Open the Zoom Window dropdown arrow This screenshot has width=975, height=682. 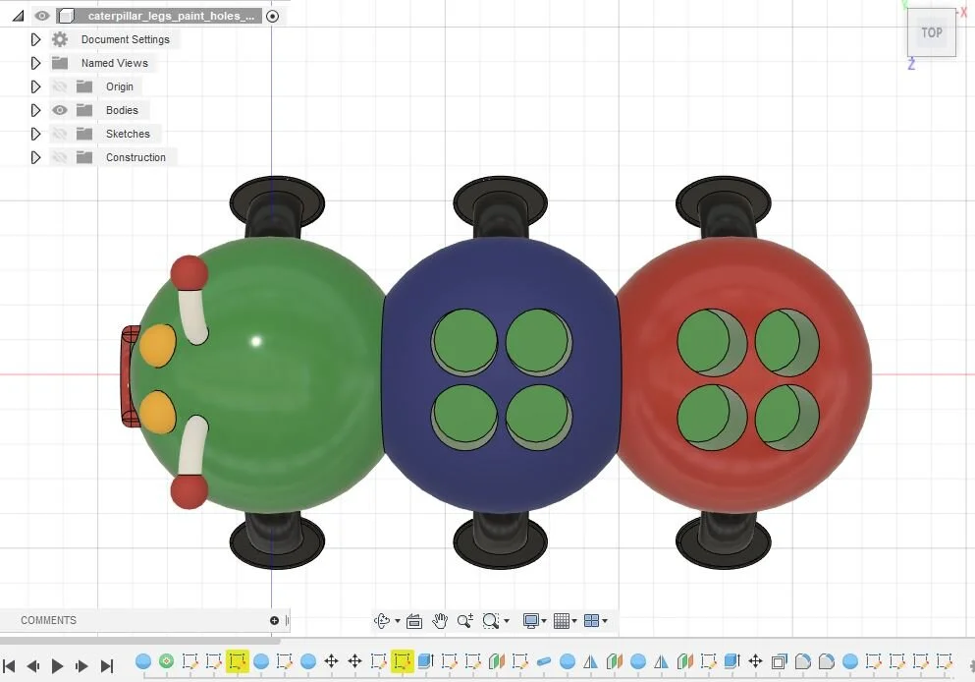[506, 621]
